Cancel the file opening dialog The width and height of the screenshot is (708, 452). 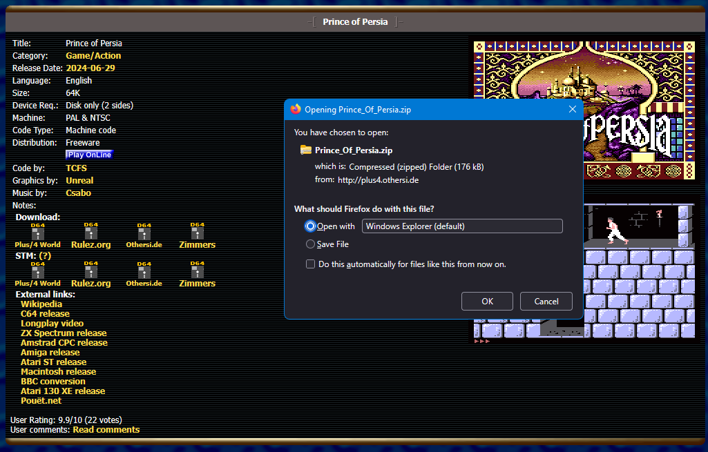click(546, 302)
